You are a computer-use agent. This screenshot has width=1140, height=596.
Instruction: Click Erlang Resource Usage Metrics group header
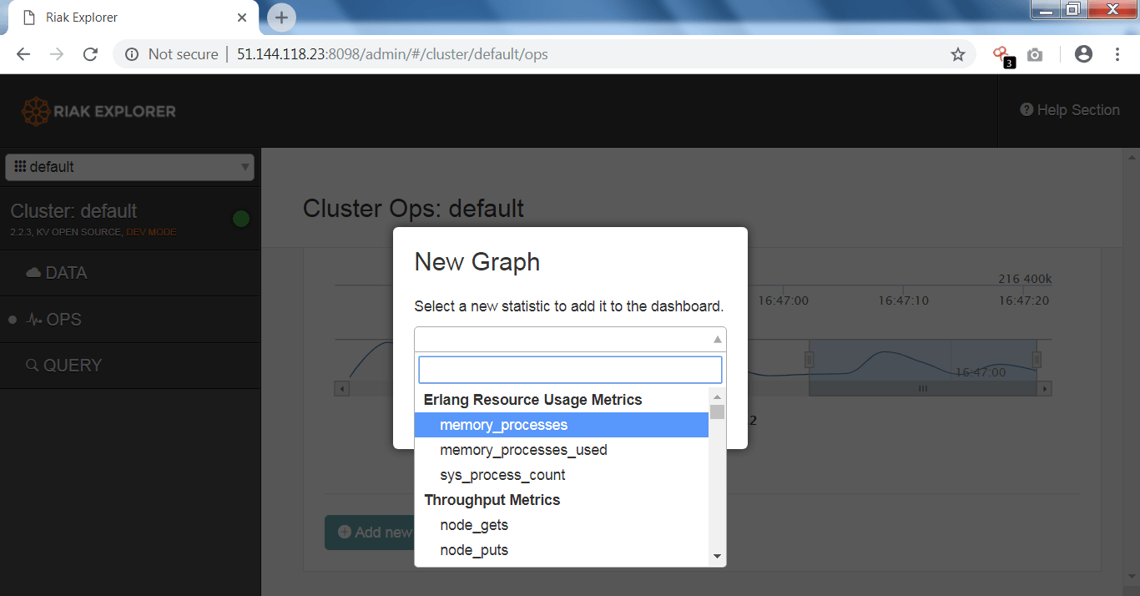pos(533,400)
